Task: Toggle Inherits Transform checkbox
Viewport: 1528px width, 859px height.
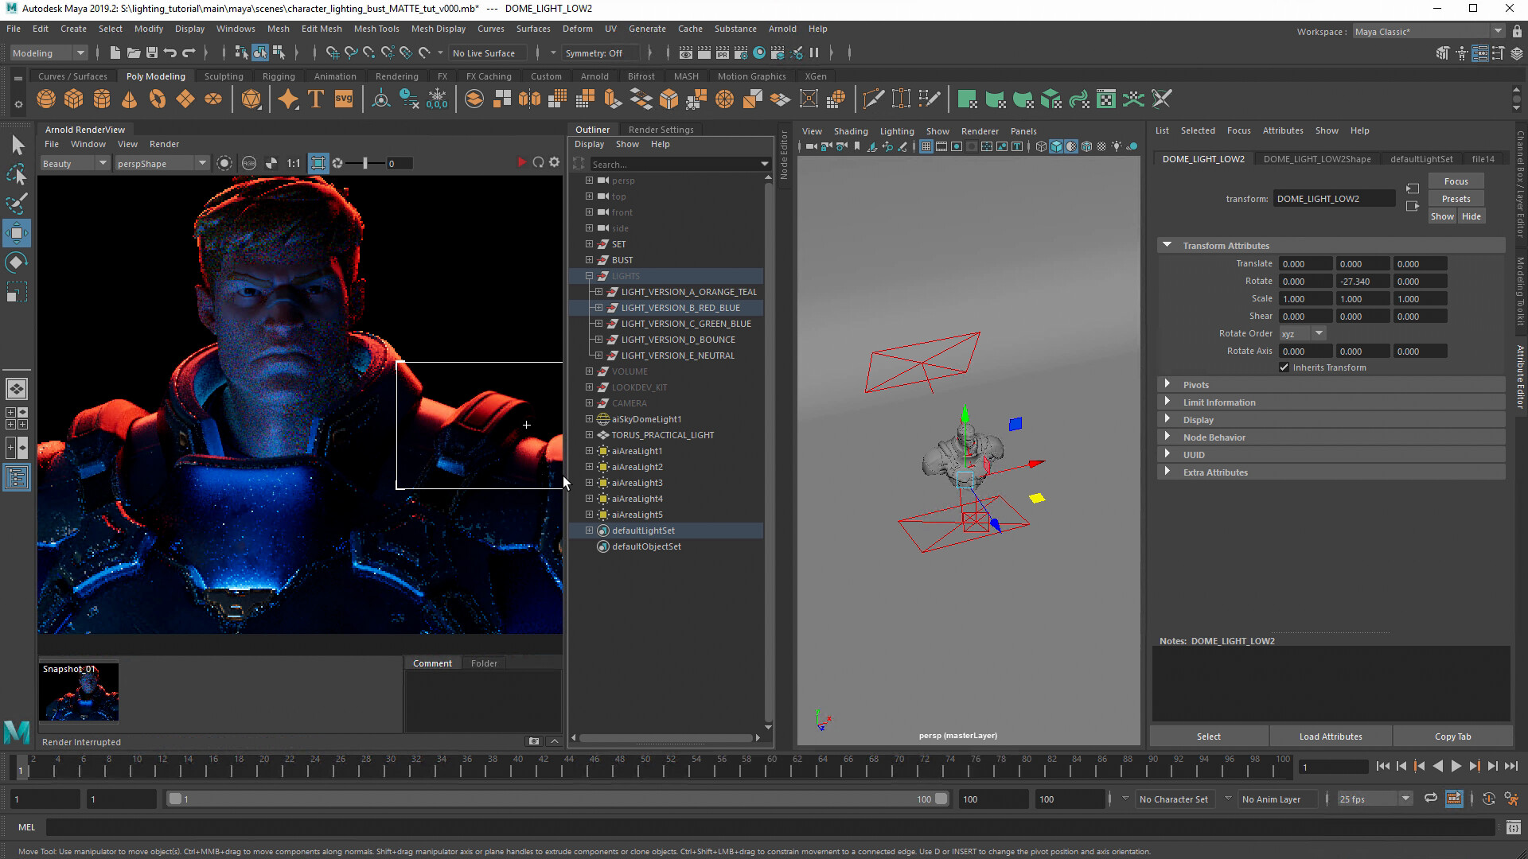Action: [1284, 367]
